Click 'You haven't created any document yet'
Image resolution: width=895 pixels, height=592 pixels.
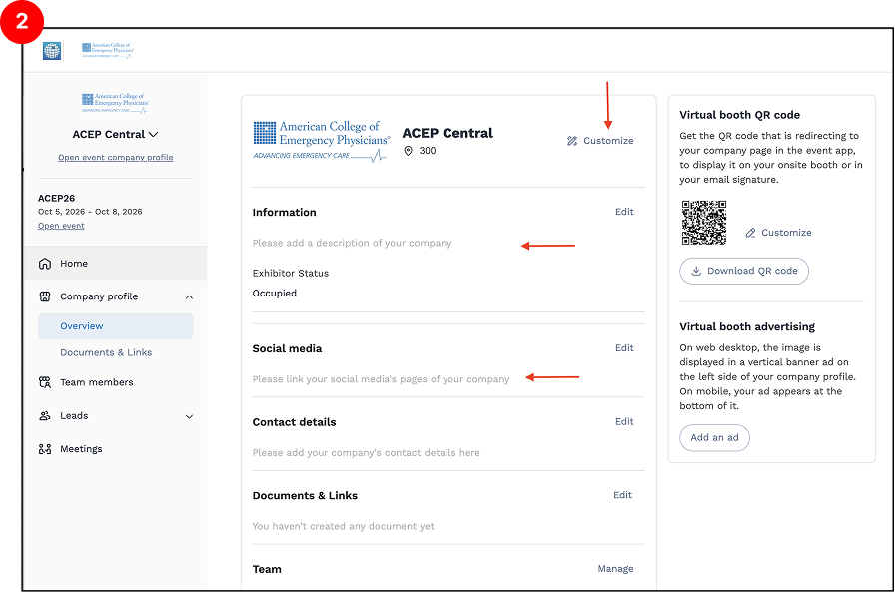point(343,526)
